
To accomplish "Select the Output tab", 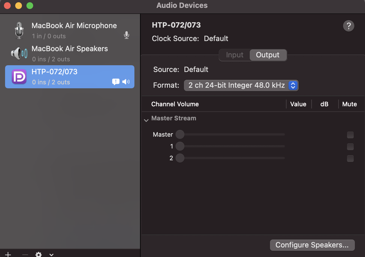I will (x=268, y=55).
